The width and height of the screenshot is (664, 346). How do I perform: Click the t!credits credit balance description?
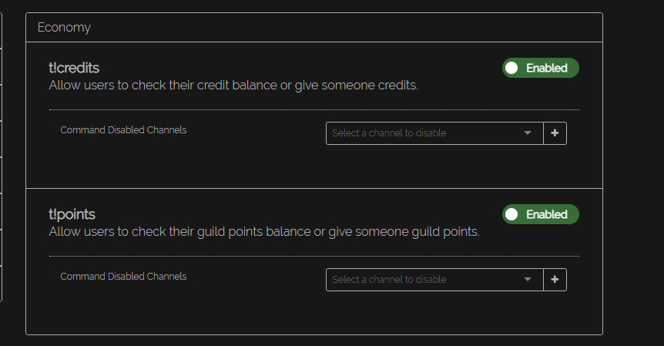point(233,86)
